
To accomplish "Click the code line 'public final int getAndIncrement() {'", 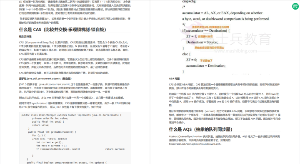I will pos(52,132).
